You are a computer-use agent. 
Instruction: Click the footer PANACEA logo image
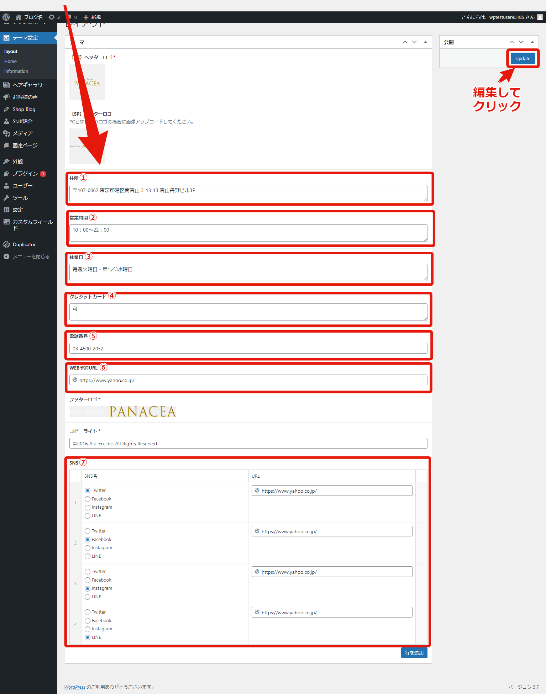coord(123,412)
